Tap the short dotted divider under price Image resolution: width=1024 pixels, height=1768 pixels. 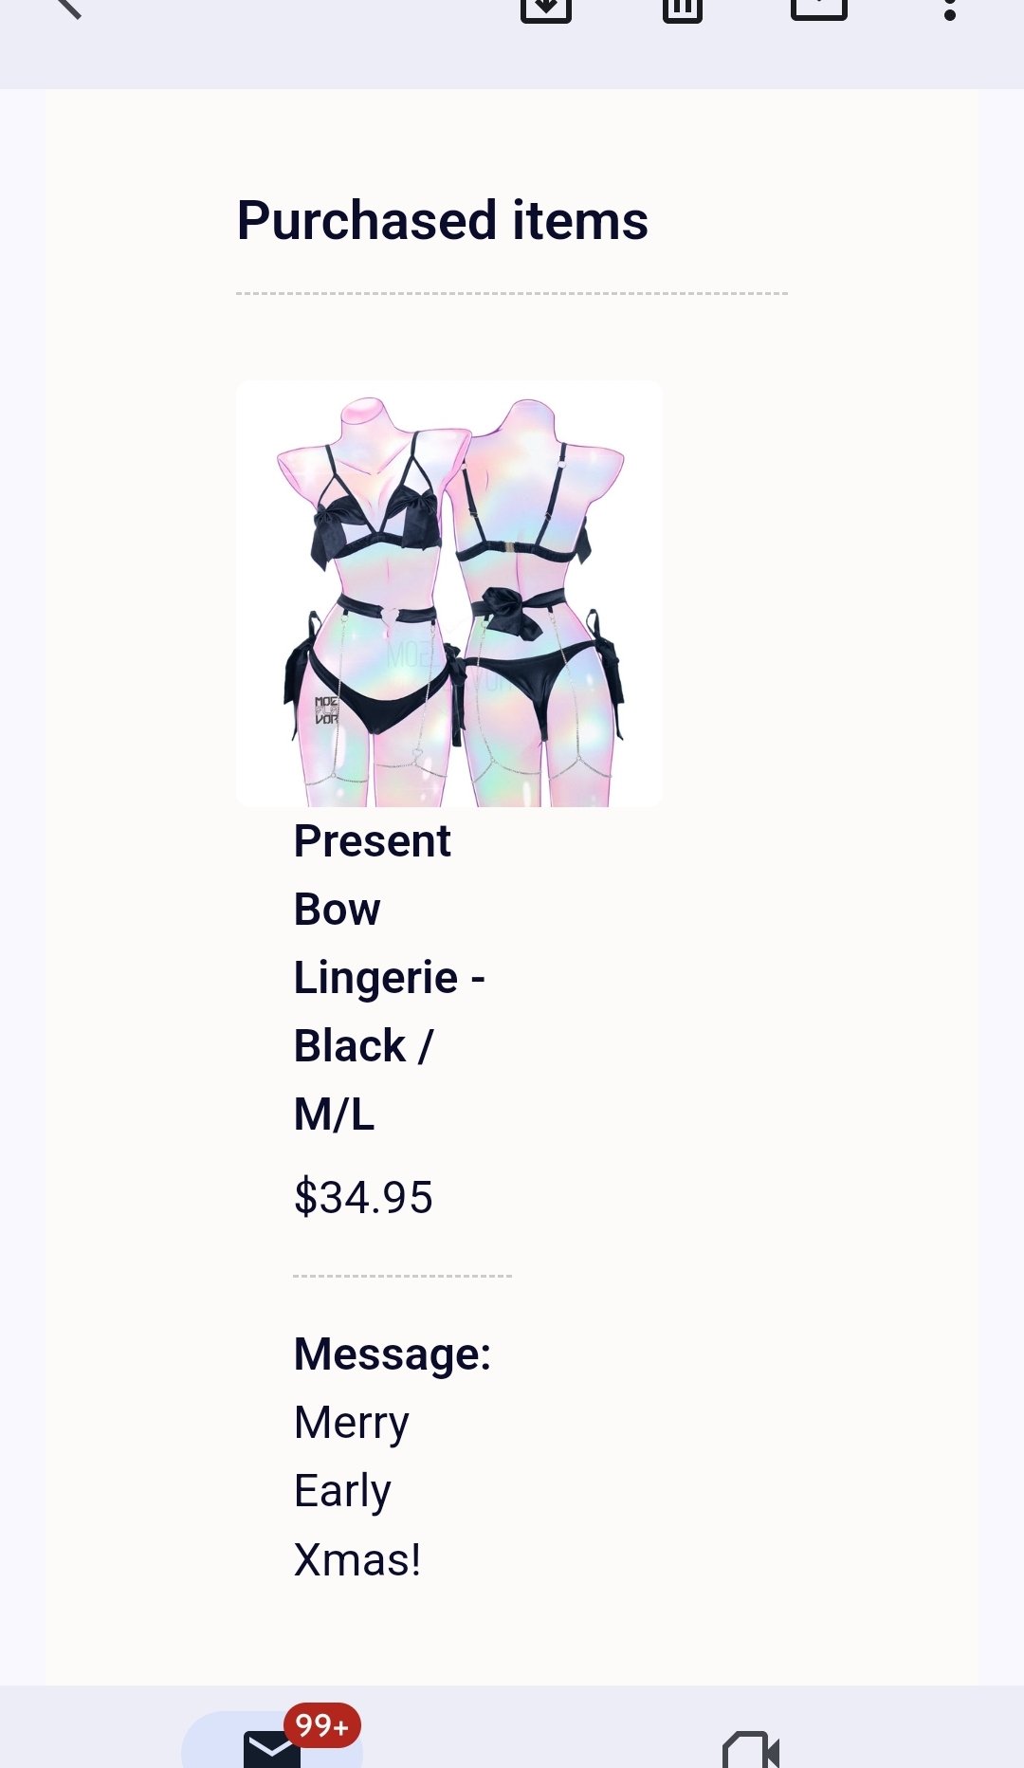pyautogui.click(x=403, y=1277)
